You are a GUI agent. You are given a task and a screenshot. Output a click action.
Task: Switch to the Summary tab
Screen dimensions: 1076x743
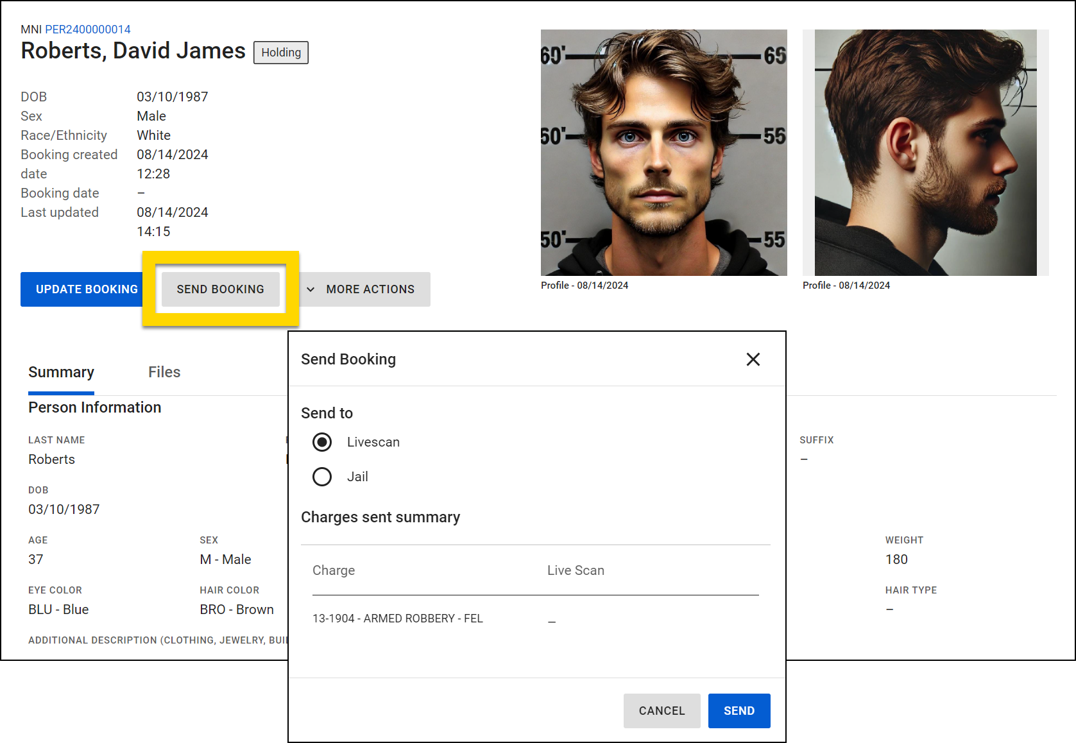click(x=61, y=372)
